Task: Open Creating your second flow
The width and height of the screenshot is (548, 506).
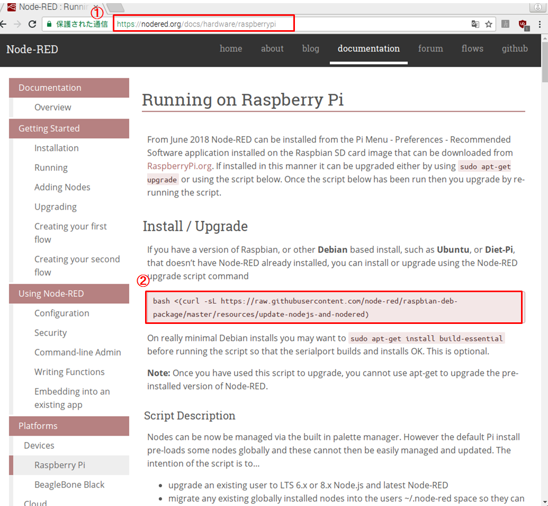Action: [77, 266]
